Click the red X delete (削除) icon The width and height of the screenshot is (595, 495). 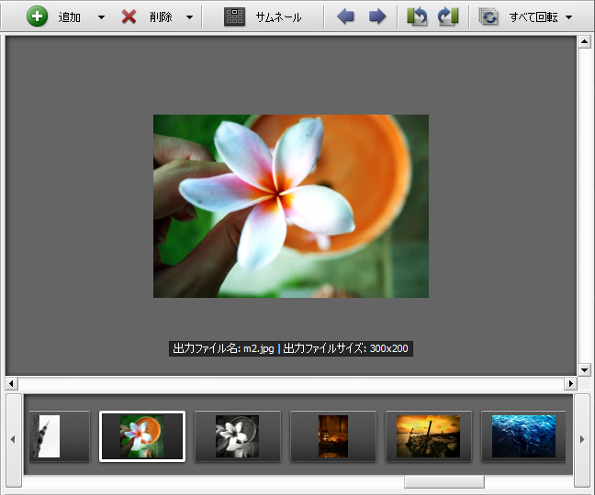(x=129, y=16)
